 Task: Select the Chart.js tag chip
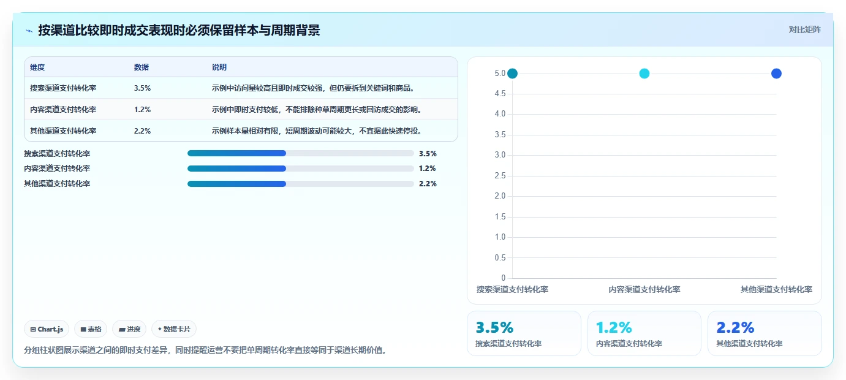(x=47, y=329)
